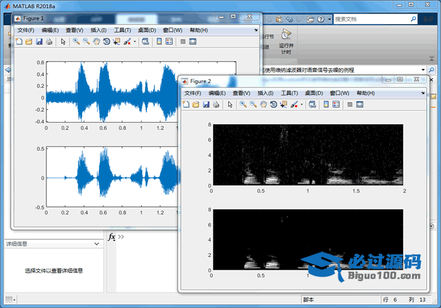Click the fx function browser icon
This screenshot has width=441, height=308.
(x=112, y=237)
